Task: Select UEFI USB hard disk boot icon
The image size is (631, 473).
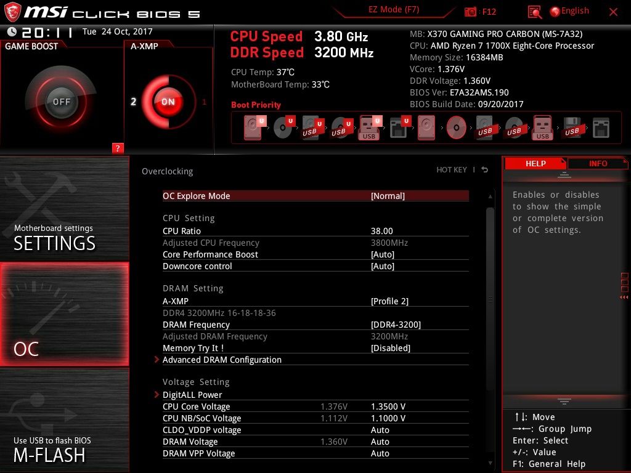Action: (312, 127)
